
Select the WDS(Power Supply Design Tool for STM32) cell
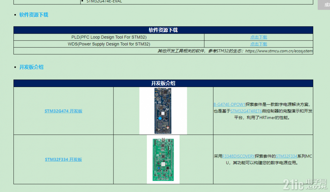click(x=109, y=44)
